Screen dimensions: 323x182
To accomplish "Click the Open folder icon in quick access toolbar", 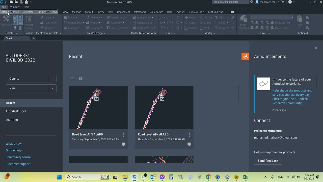I will click(x=16, y=2).
